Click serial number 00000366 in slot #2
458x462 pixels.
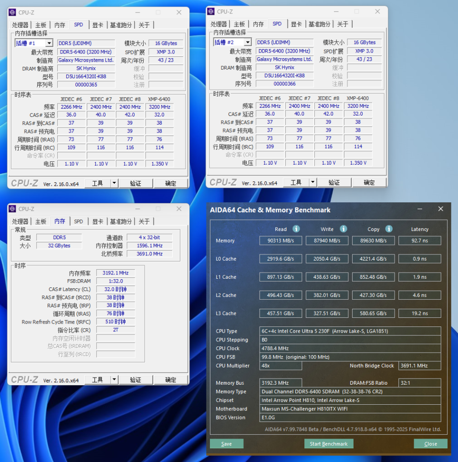[x=284, y=84]
